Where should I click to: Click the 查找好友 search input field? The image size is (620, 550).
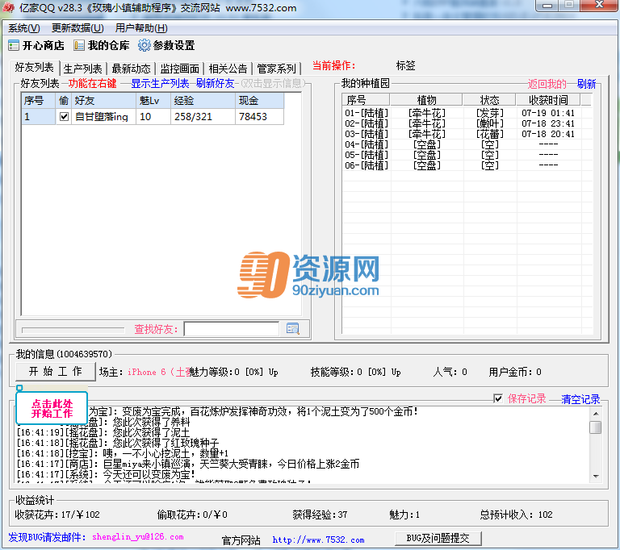click(232, 329)
